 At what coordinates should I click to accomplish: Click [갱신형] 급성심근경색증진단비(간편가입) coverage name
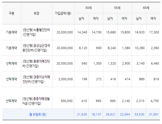pyautogui.click(x=36, y=48)
